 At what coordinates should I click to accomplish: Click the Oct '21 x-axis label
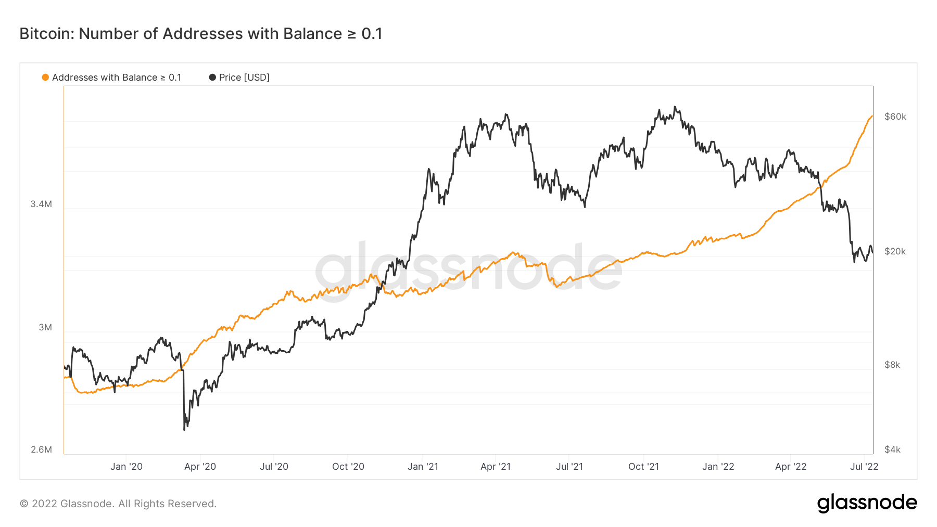coord(643,467)
